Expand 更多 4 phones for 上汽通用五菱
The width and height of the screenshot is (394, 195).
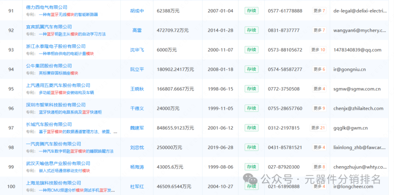319,89
